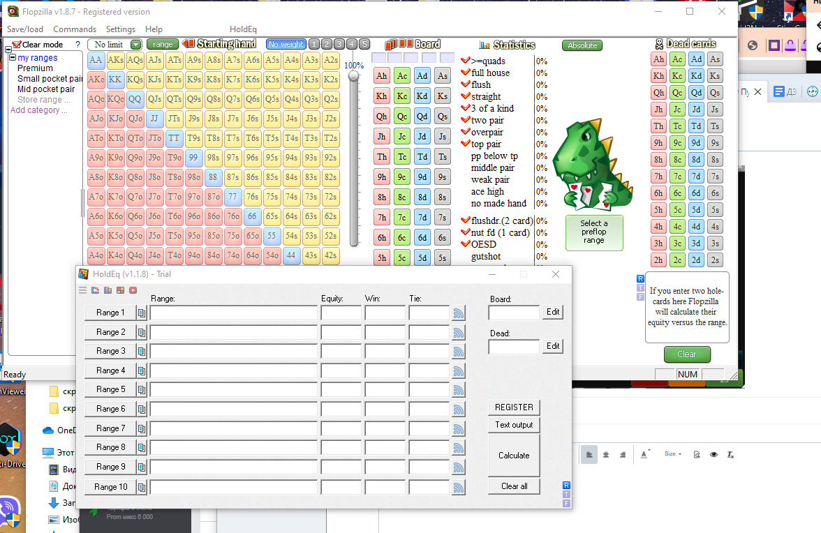The width and height of the screenshot is (821, 533).
Task: Click the Range 1 text input field
Action: pos(233,313)
